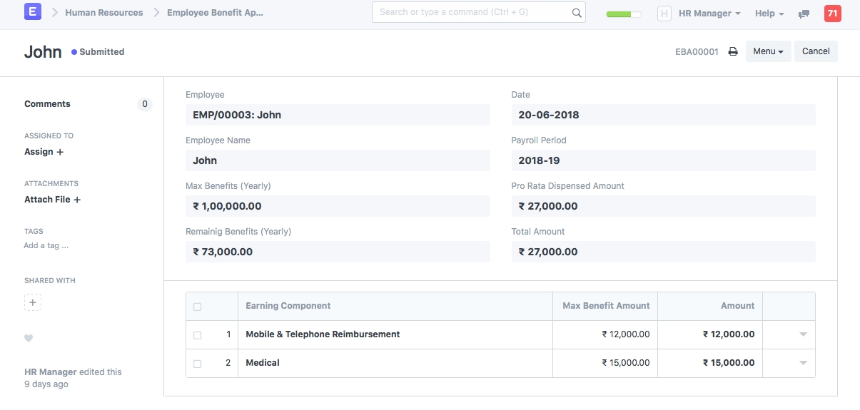Screen dimensions: 860x410
Task: Click the ERPNext home logo icon
Action: pos(33,12)
